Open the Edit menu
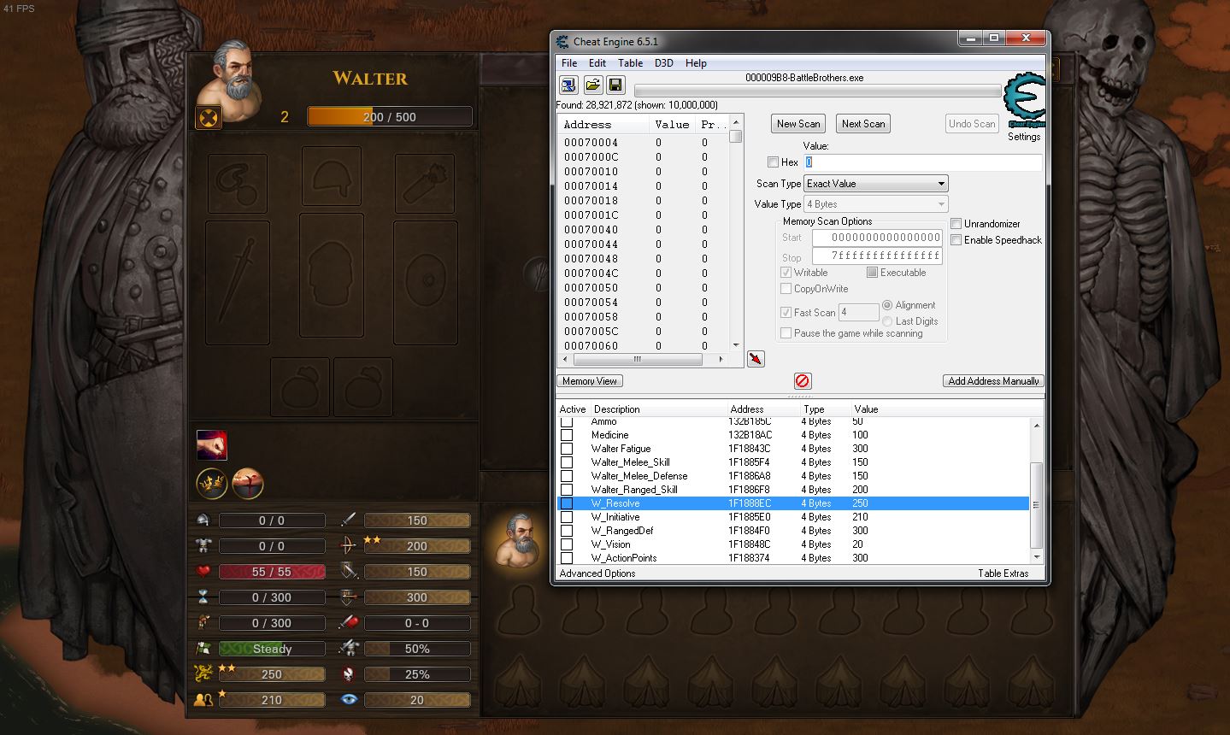This screenshot has height=735, width=1230. (597, 63)
